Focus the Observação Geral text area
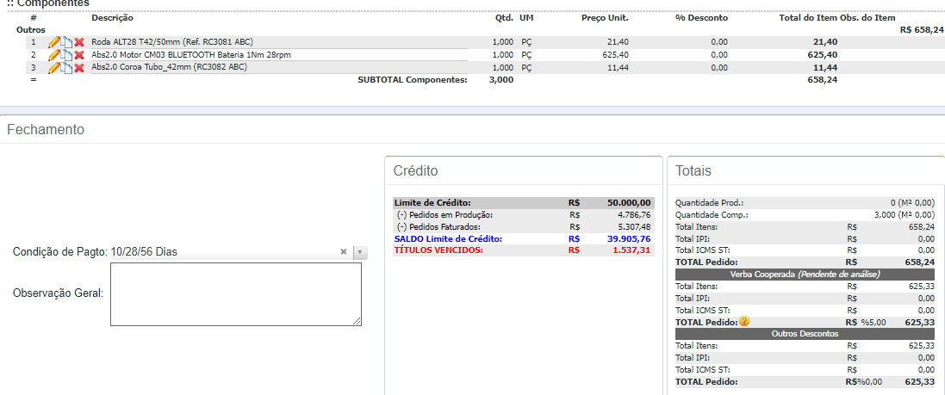The height and width of the screenshot is (395, 945). [236, 294]
